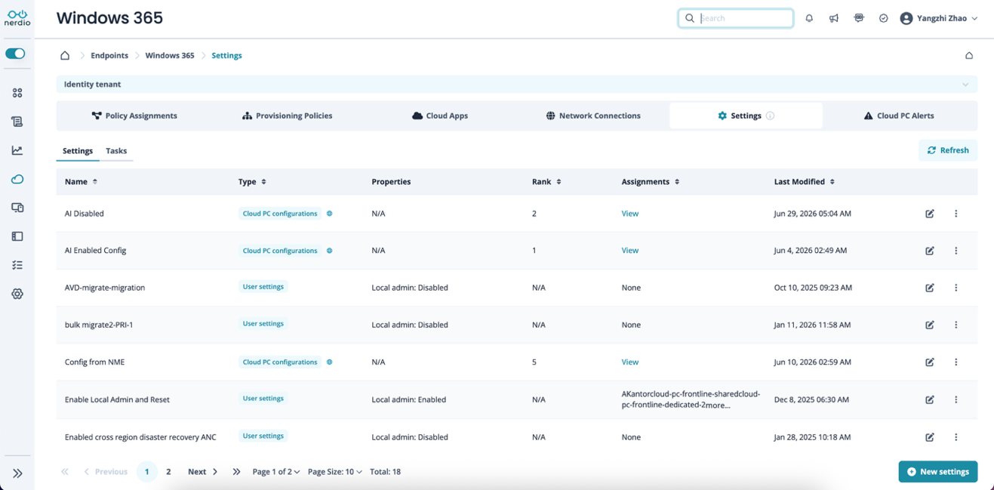Open the Page 1 of 2 dropdown
This screenshot has width=994, height=490.
[x=276, y=472]
